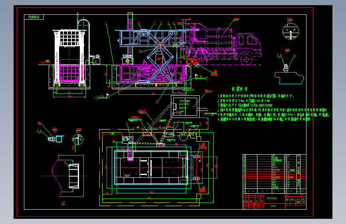Select the circular detail view at top right
This screenshot has width=346, height=224.
(x=291, y=31)
